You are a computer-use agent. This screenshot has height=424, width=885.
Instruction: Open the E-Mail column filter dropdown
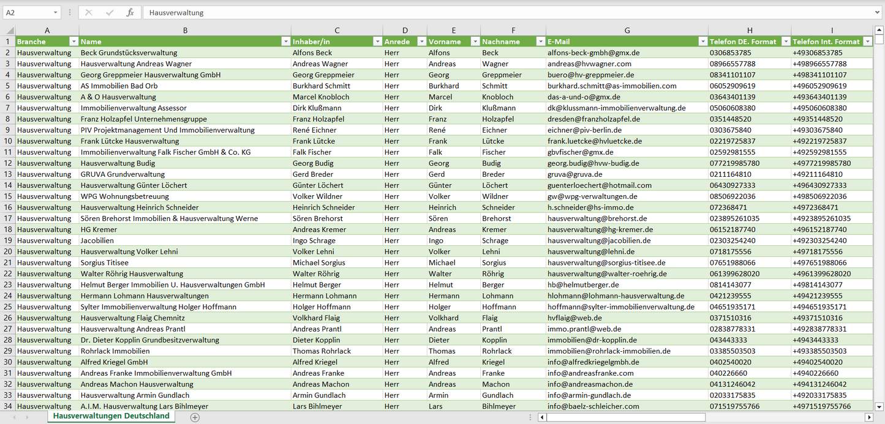point(702,42)
